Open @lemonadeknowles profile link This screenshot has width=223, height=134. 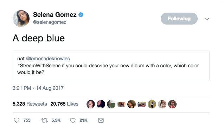pyautogui.click(x=48, y=59)
